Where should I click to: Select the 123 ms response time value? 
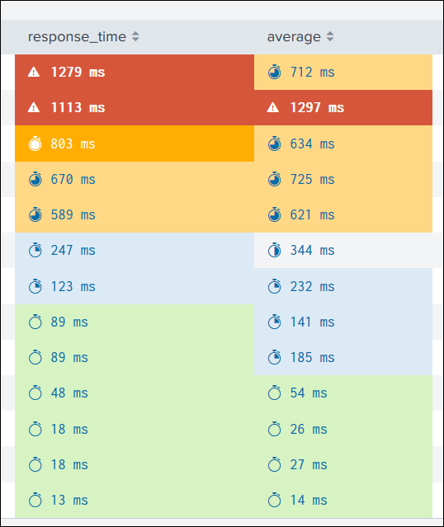pyautogui.click(x=73, y=286)
